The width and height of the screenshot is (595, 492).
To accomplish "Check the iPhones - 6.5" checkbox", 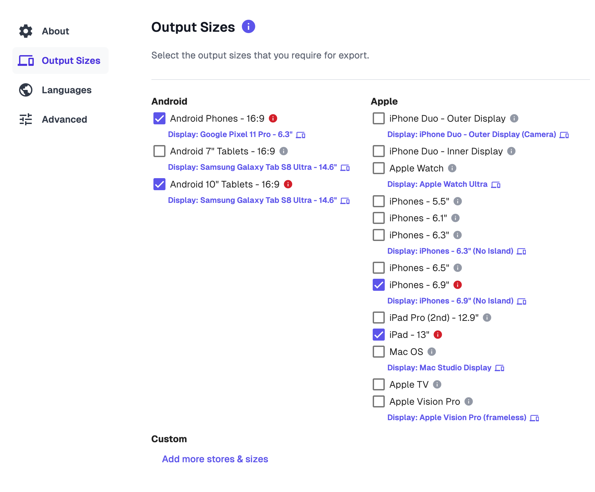I will tap(379, 268).
